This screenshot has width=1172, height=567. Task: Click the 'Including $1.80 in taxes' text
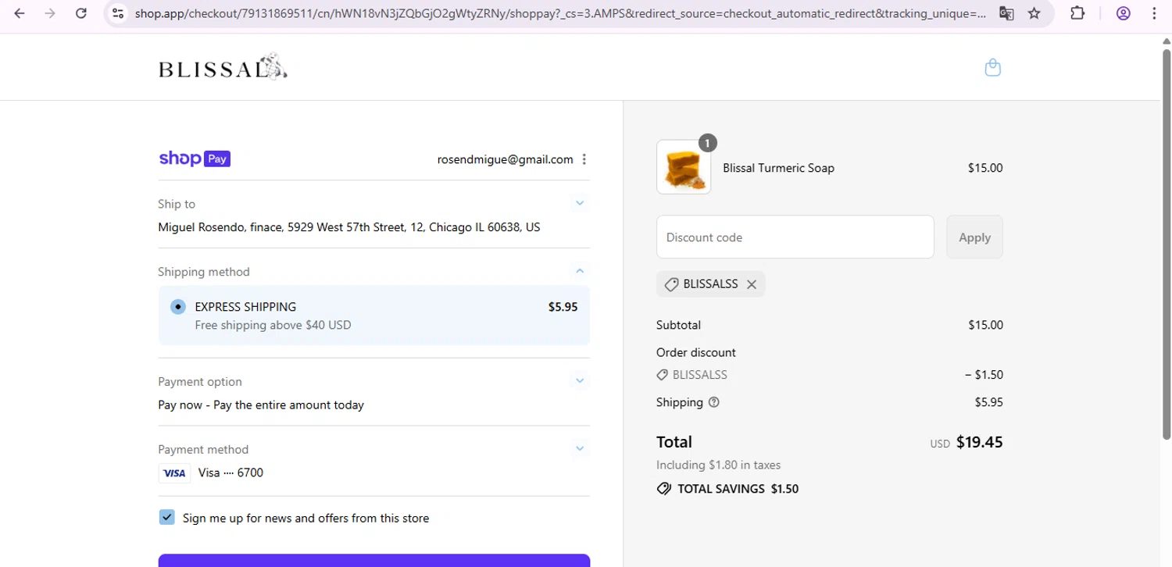tap(718, 465)
